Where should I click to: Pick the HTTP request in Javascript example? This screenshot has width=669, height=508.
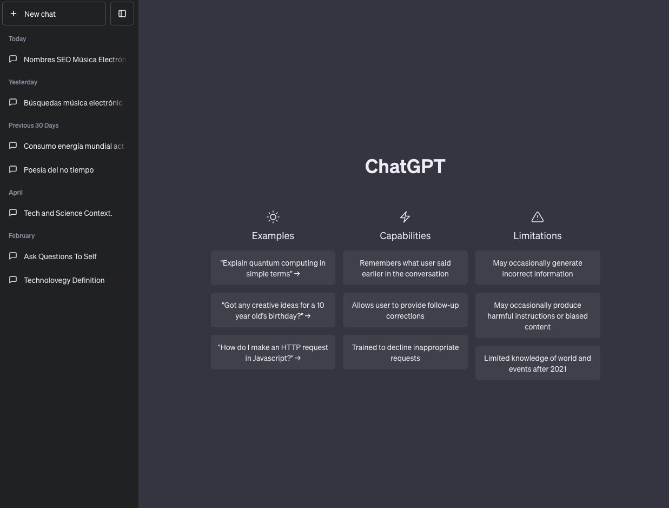click(x=273, y=352)
